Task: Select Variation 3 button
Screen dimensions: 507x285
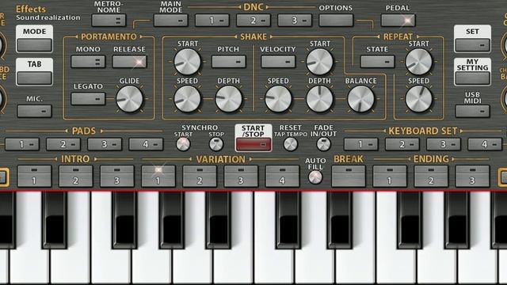Action: 241,176
